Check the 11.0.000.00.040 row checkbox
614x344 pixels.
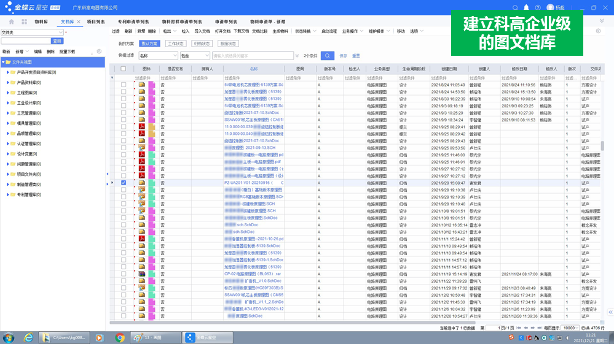[124, 134]
